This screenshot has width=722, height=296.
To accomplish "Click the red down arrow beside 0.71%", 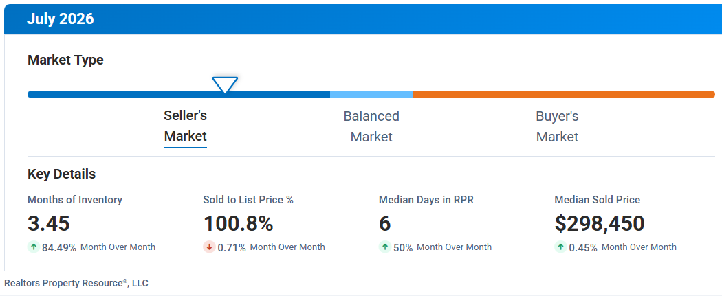I will 210,247.
